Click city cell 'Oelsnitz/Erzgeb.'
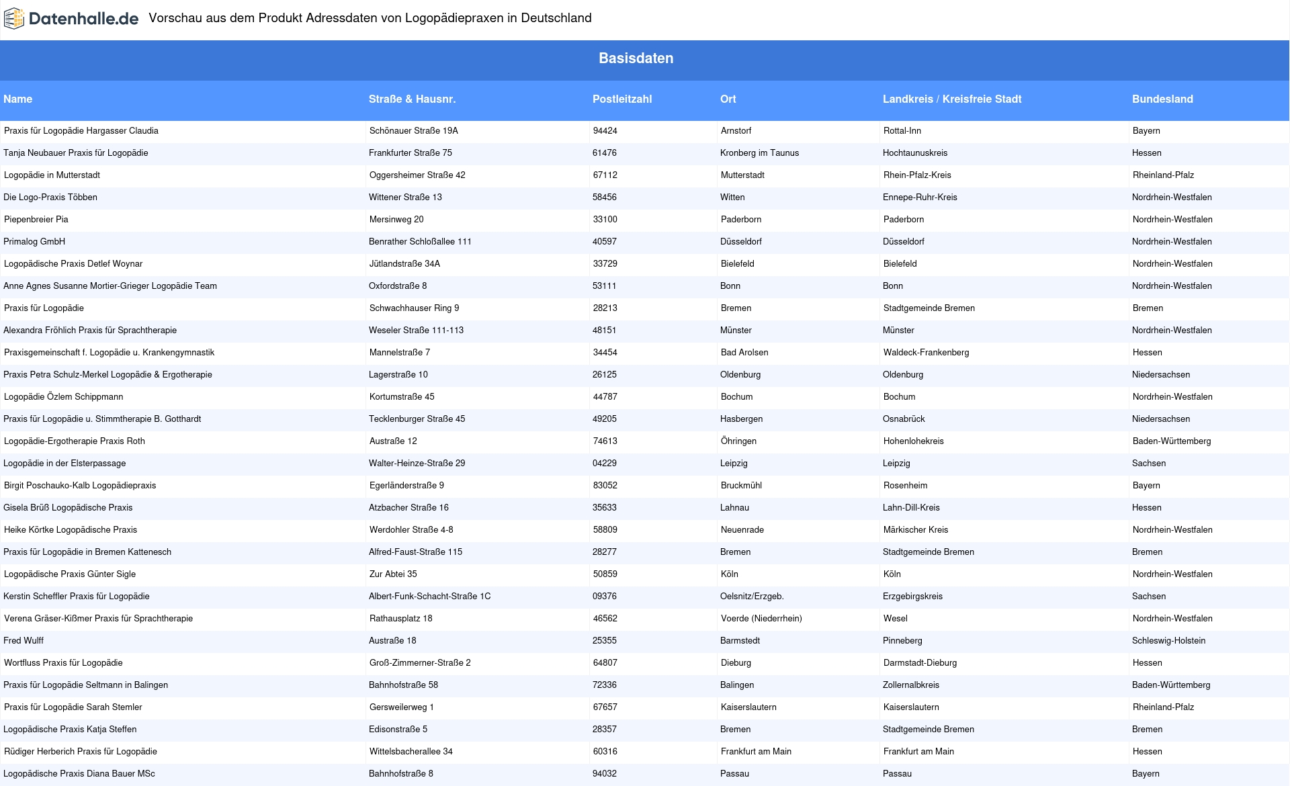Screen dimensions: 1290x786 (752, 596)
